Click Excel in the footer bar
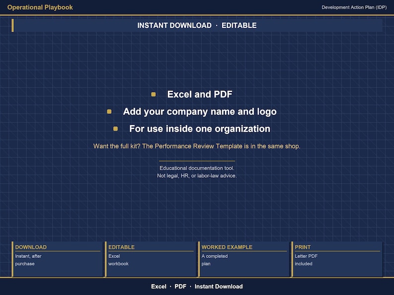 click(x=159, y=287)
